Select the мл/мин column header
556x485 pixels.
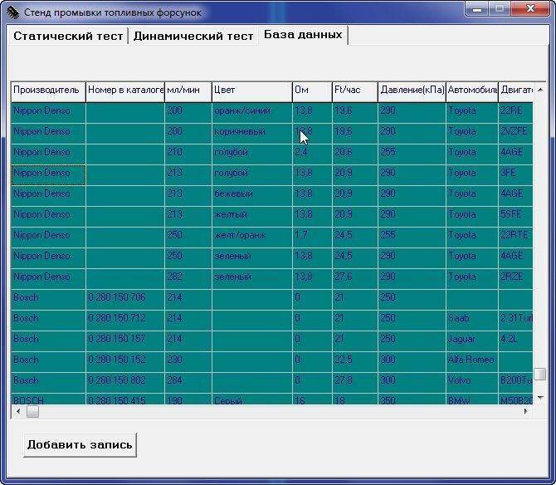pyautogui.click(x=187, y=90)
